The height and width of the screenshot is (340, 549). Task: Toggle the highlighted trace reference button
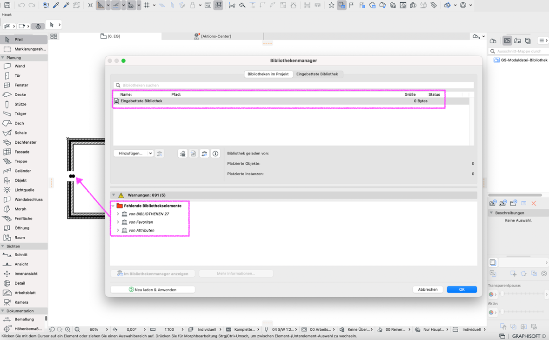click(341, 5)
